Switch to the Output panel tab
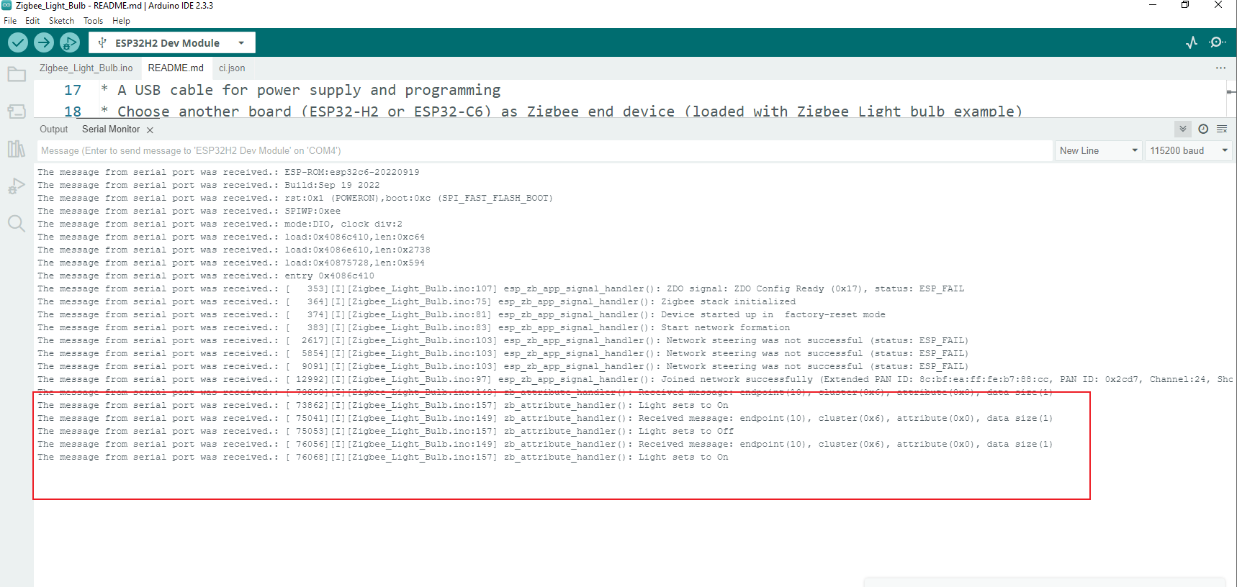 pyautogui.click(x=53, y=129)
